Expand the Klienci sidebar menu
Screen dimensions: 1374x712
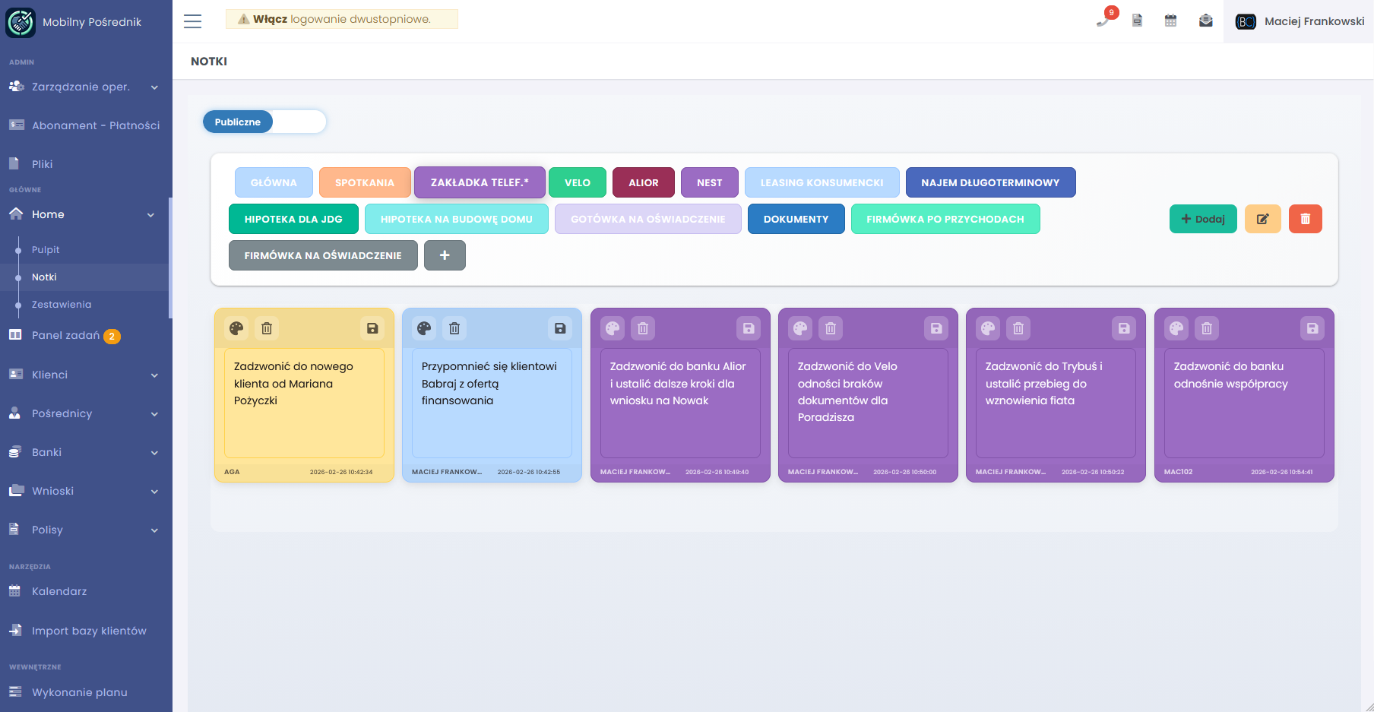[x=84, y=375]
